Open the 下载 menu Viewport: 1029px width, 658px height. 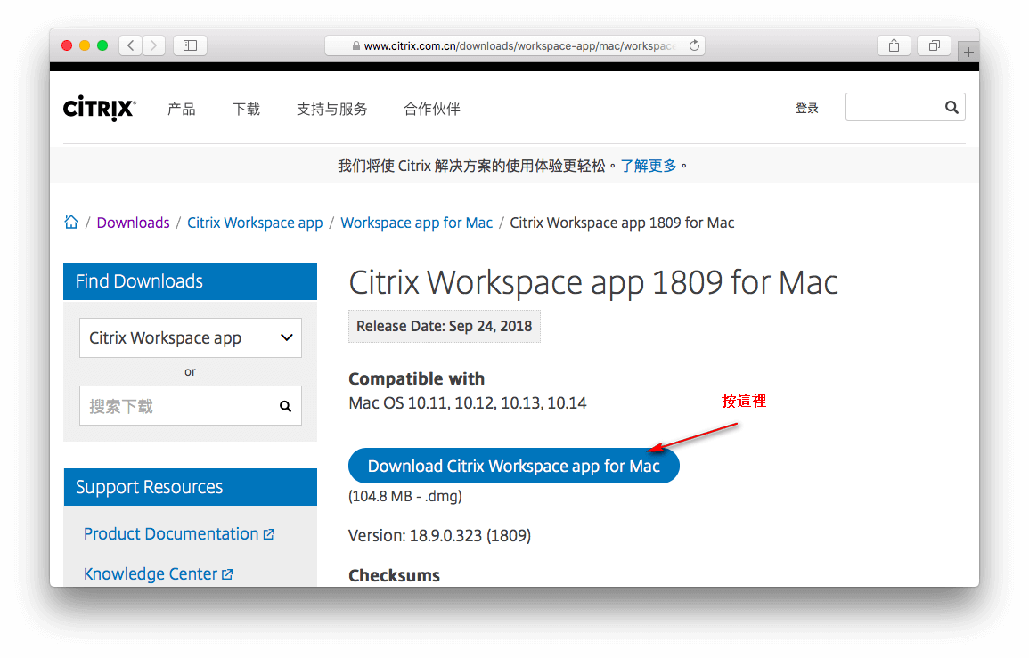(x=246, y=109)
